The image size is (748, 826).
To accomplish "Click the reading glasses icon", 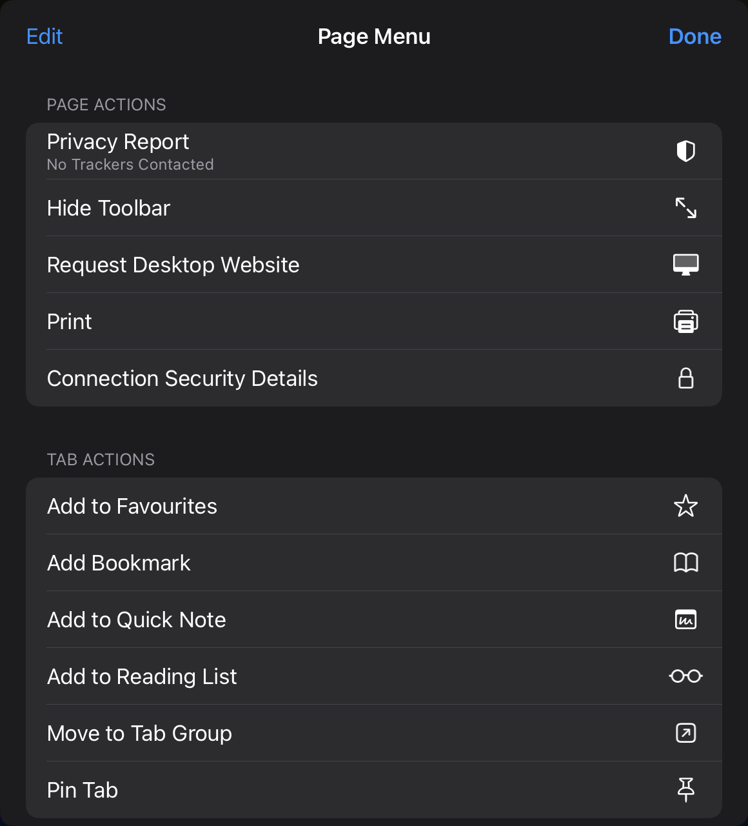I will 685,676.
